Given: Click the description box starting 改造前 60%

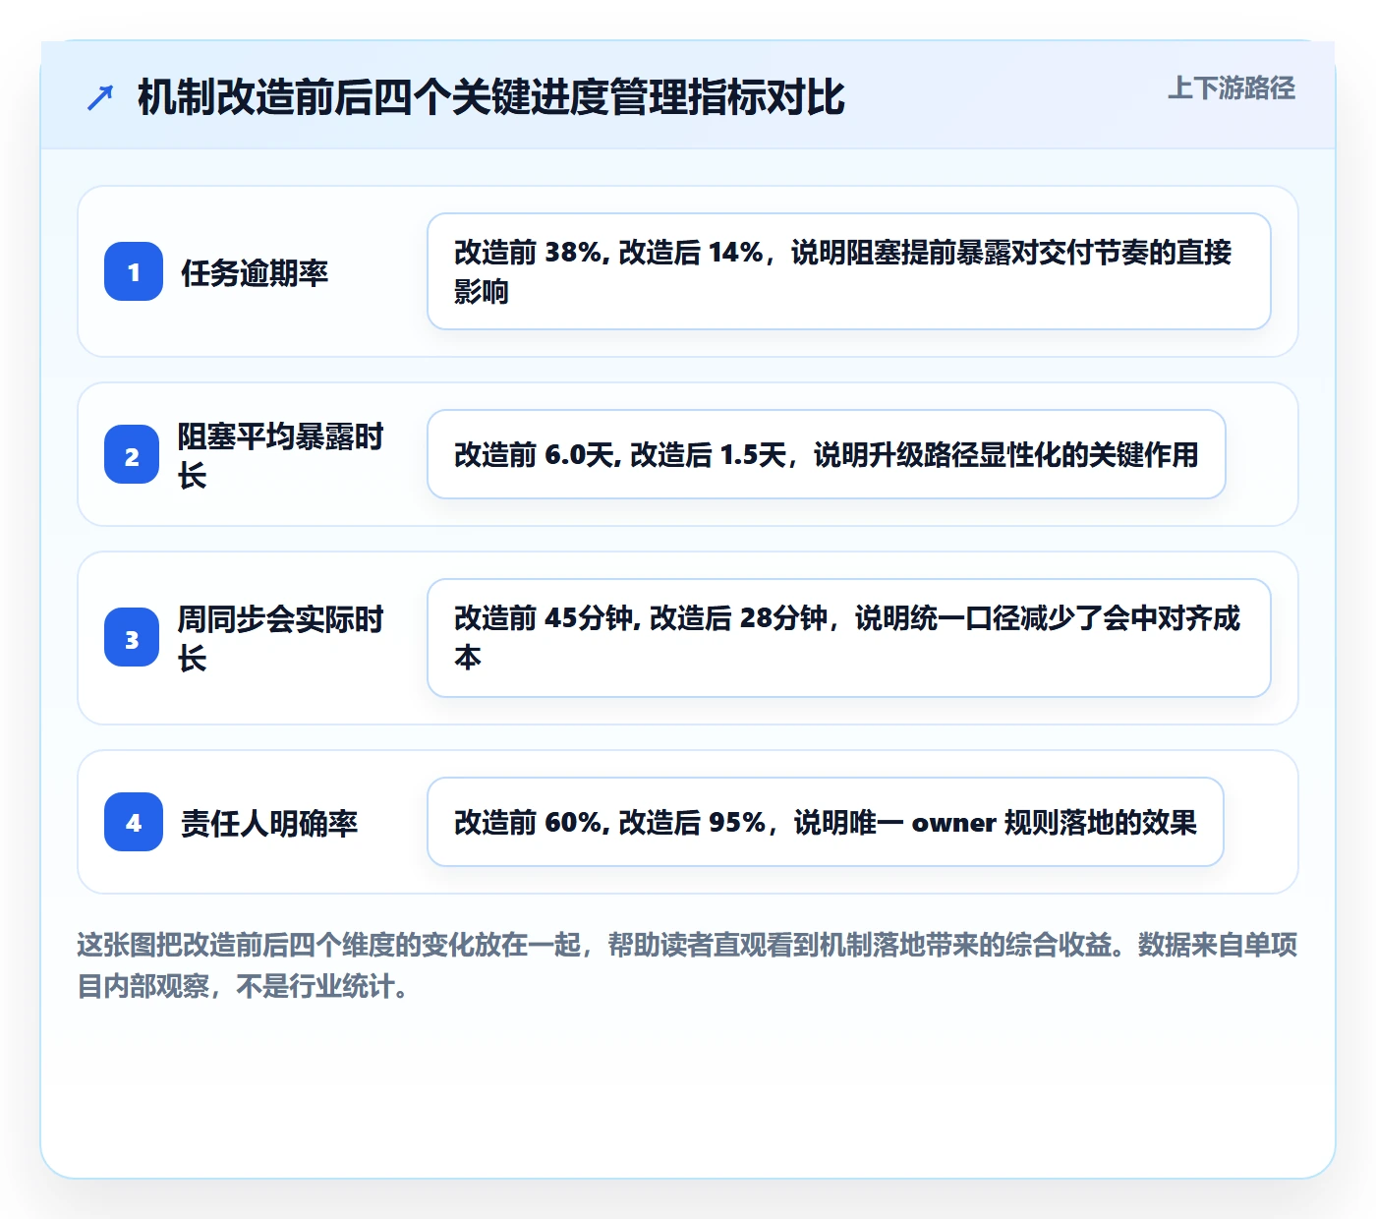Looking at the screenshot, I should [826, 822].
